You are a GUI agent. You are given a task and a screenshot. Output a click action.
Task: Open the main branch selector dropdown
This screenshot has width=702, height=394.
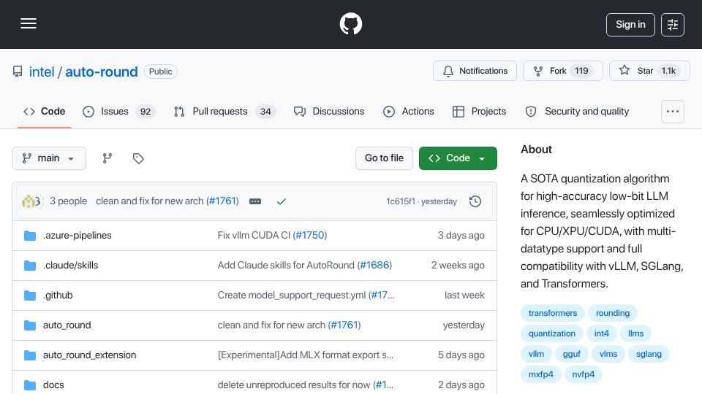pyautogui.click(x=49, y=158)
